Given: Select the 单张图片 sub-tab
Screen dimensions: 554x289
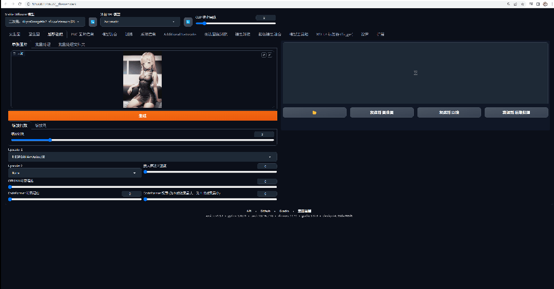Looking at the screenshot, I should pos(20,45).
